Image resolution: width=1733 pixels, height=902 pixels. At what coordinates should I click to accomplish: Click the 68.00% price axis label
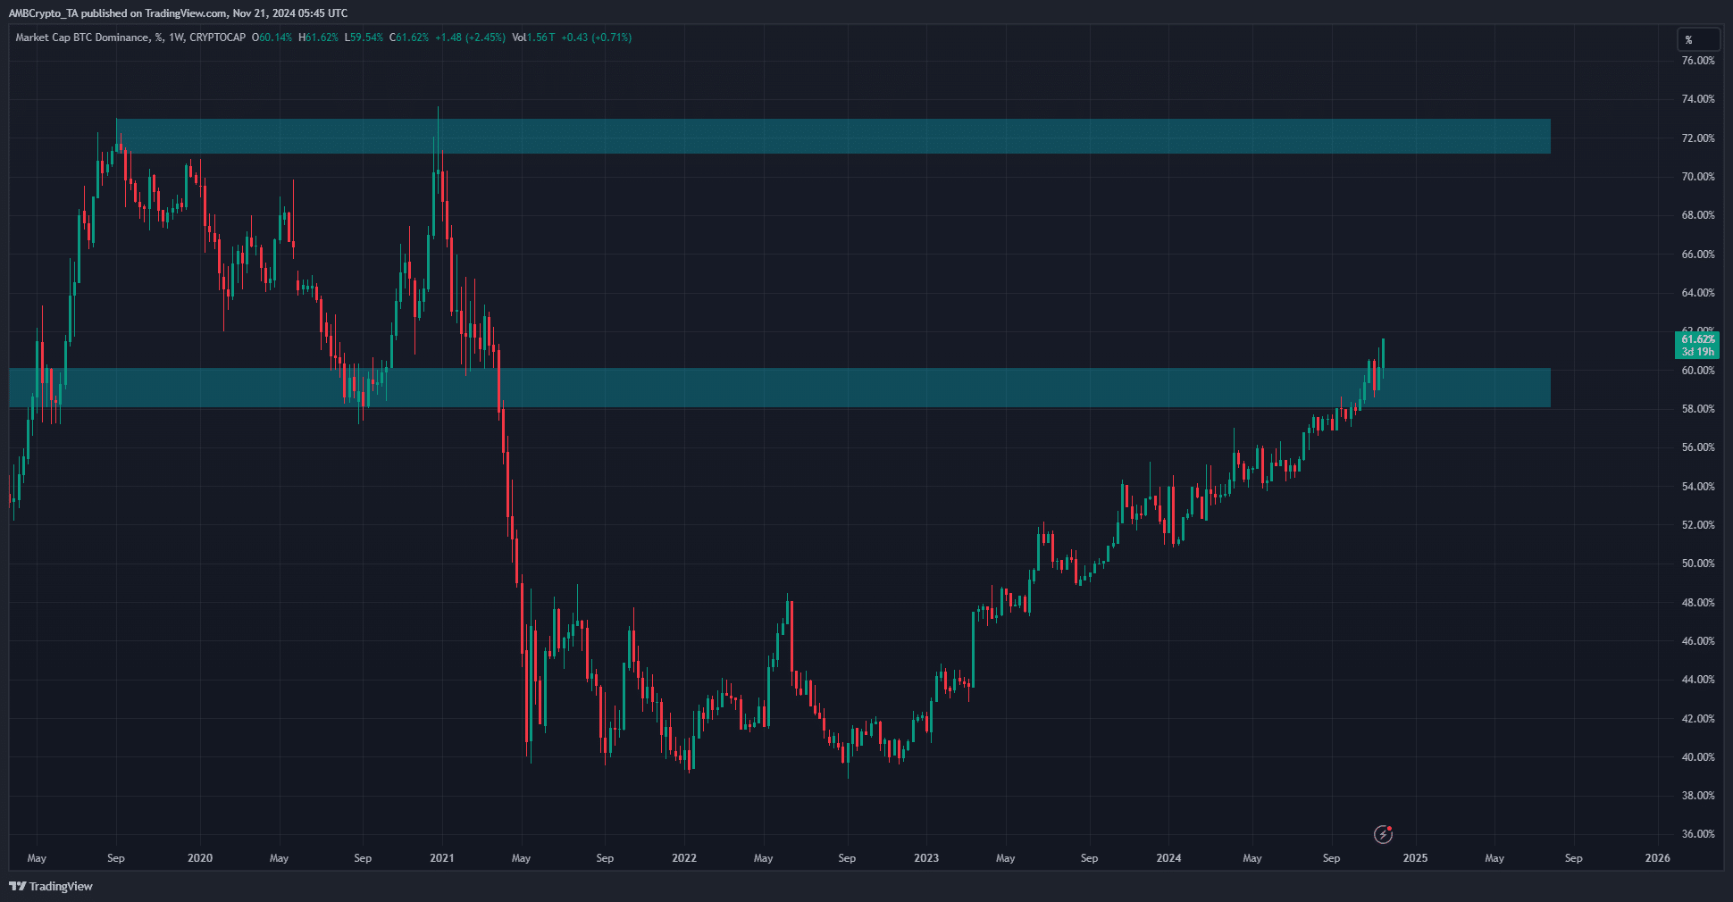click(x=1698, y=215)
